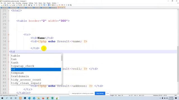Open the Plugins menu
179x100 pixels.
[x=49, y=3]
